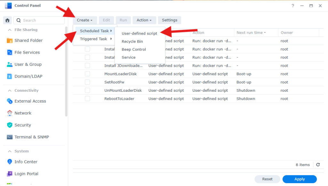Click the search magnifier icon

point(19,20)
